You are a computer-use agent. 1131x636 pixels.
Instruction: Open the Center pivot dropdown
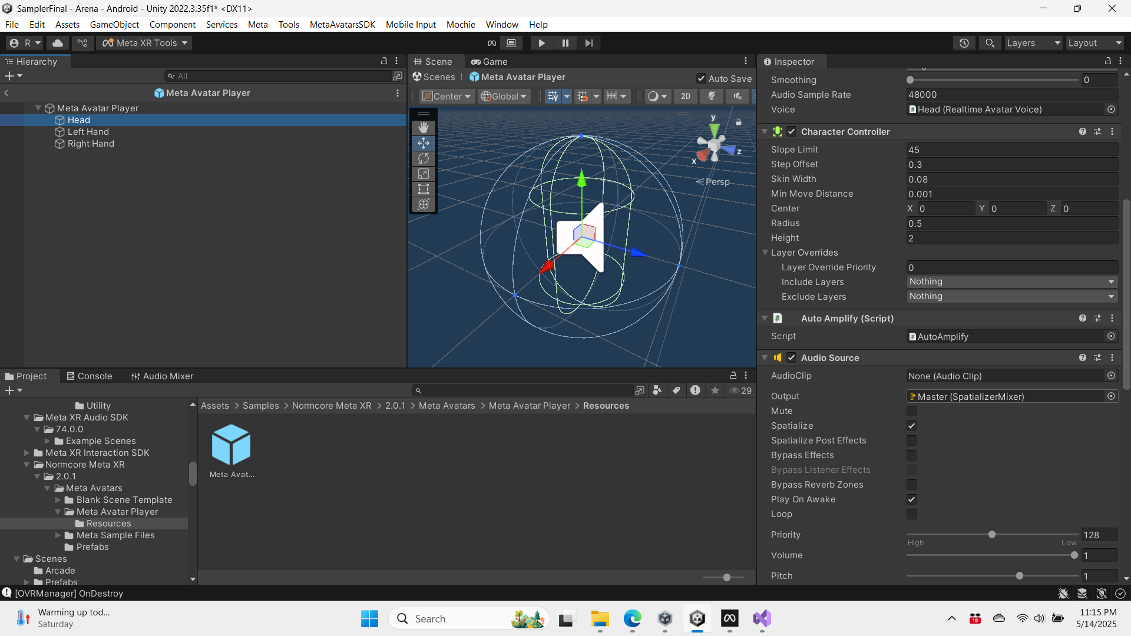pos(447,97)
